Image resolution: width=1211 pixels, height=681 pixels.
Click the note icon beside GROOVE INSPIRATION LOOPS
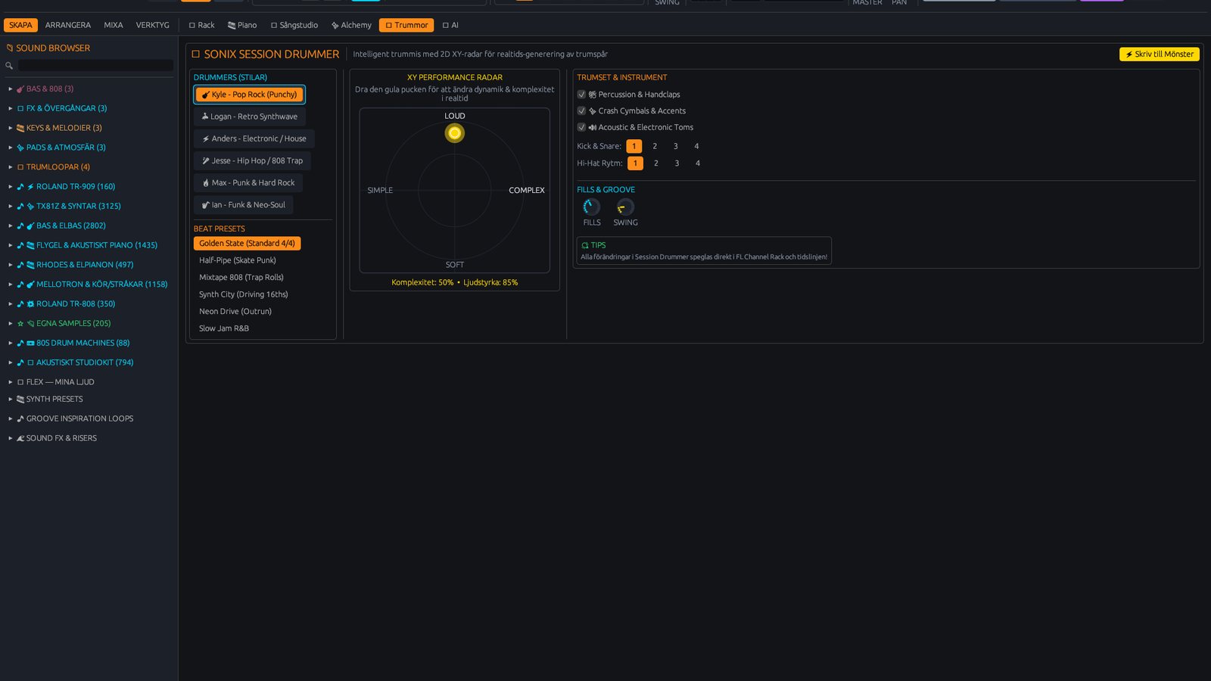(x=20, y=418)
